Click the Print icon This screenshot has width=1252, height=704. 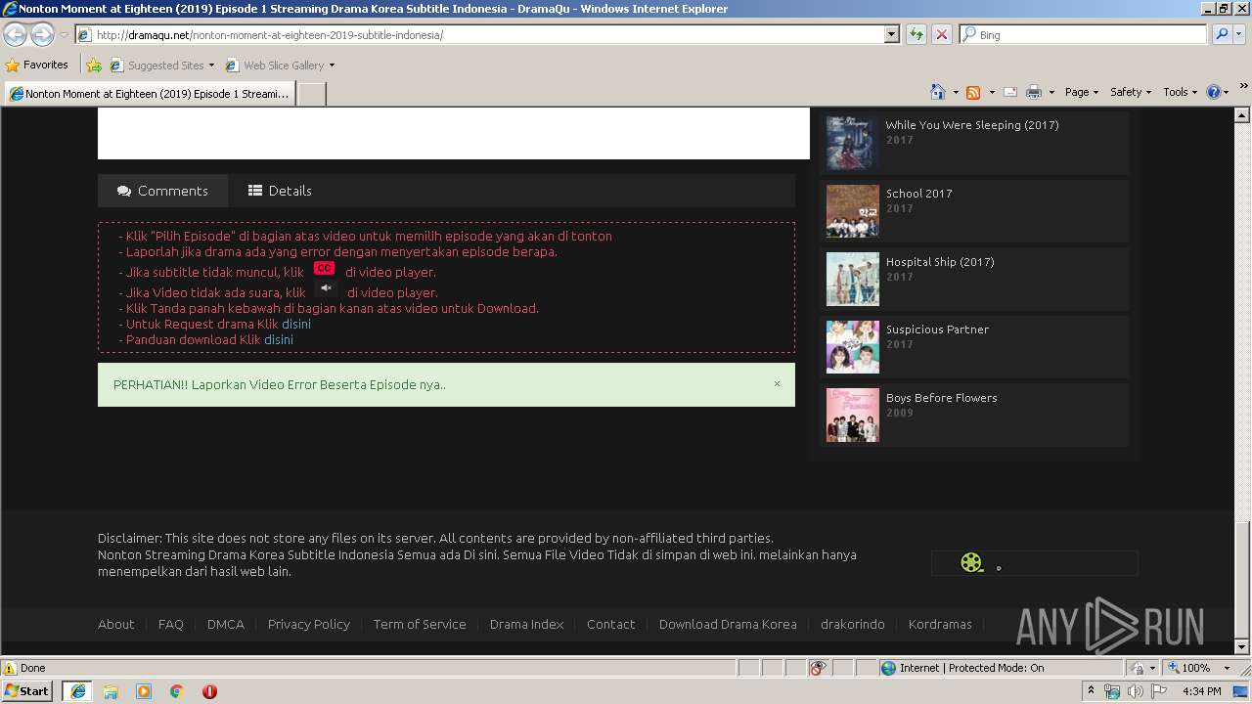point(1034,92)
